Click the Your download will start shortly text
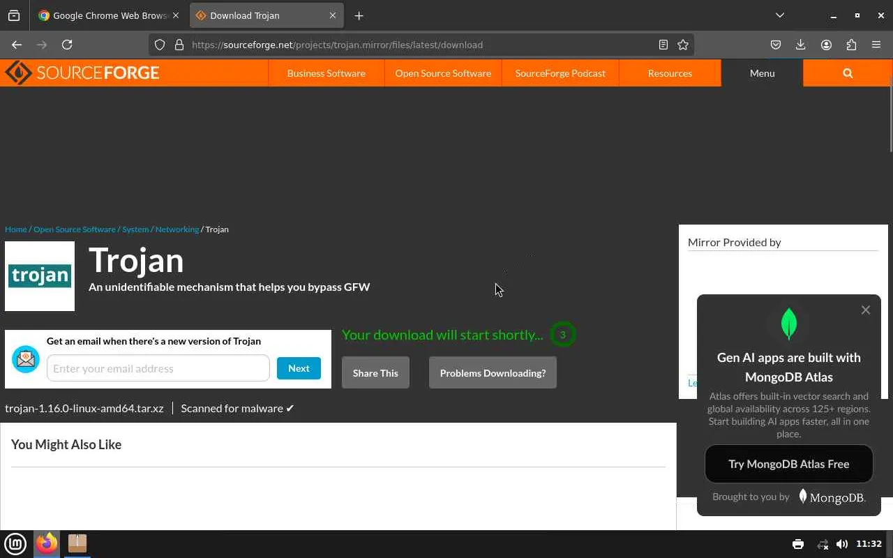The width and height of the screenshot is (893, 558). [442, 335]
